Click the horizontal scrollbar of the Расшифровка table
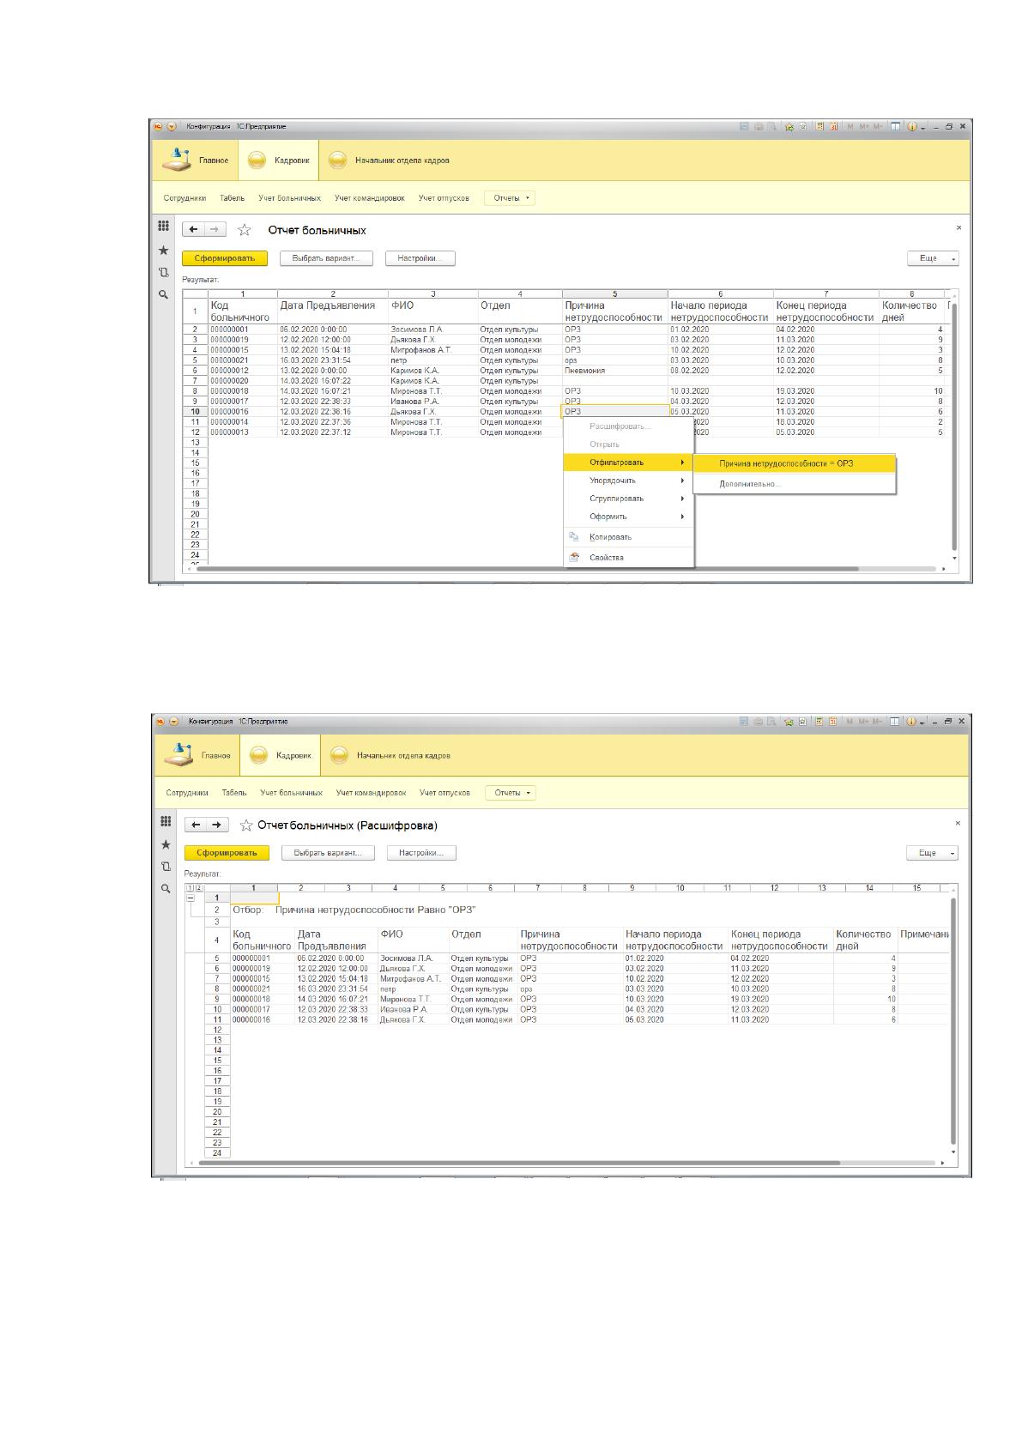 519,1164
